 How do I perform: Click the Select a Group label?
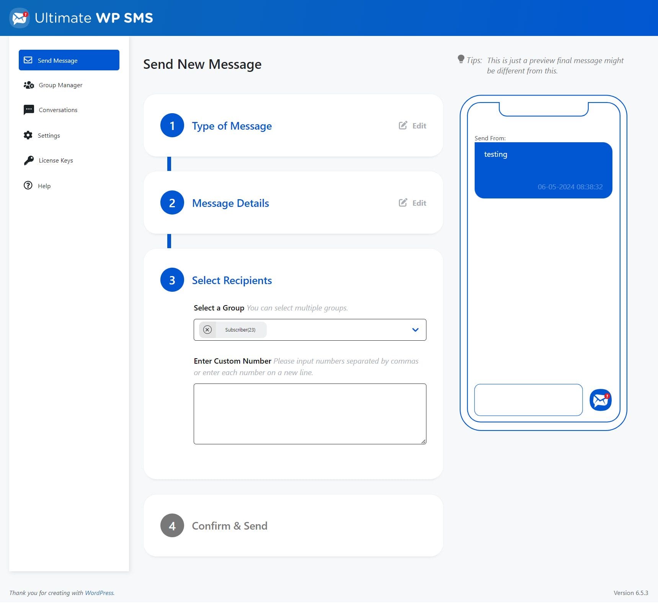(219, 308)
